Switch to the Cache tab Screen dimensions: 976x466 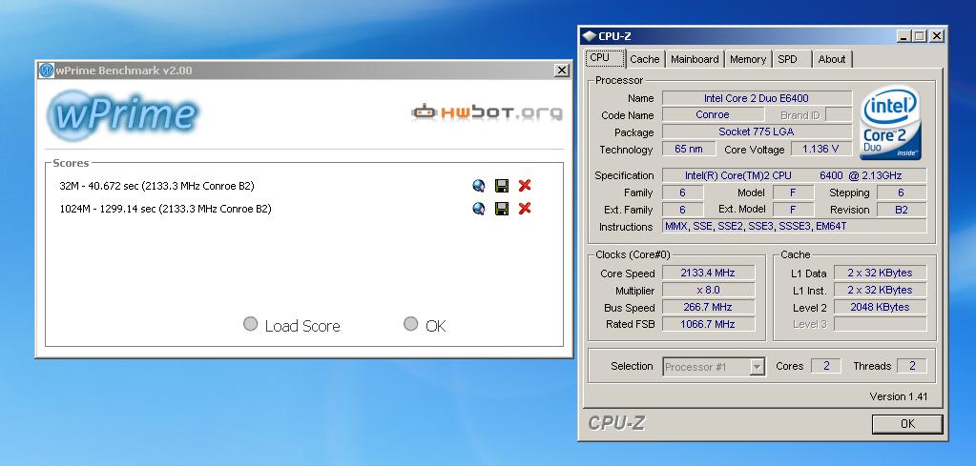(x=644, y=59)
